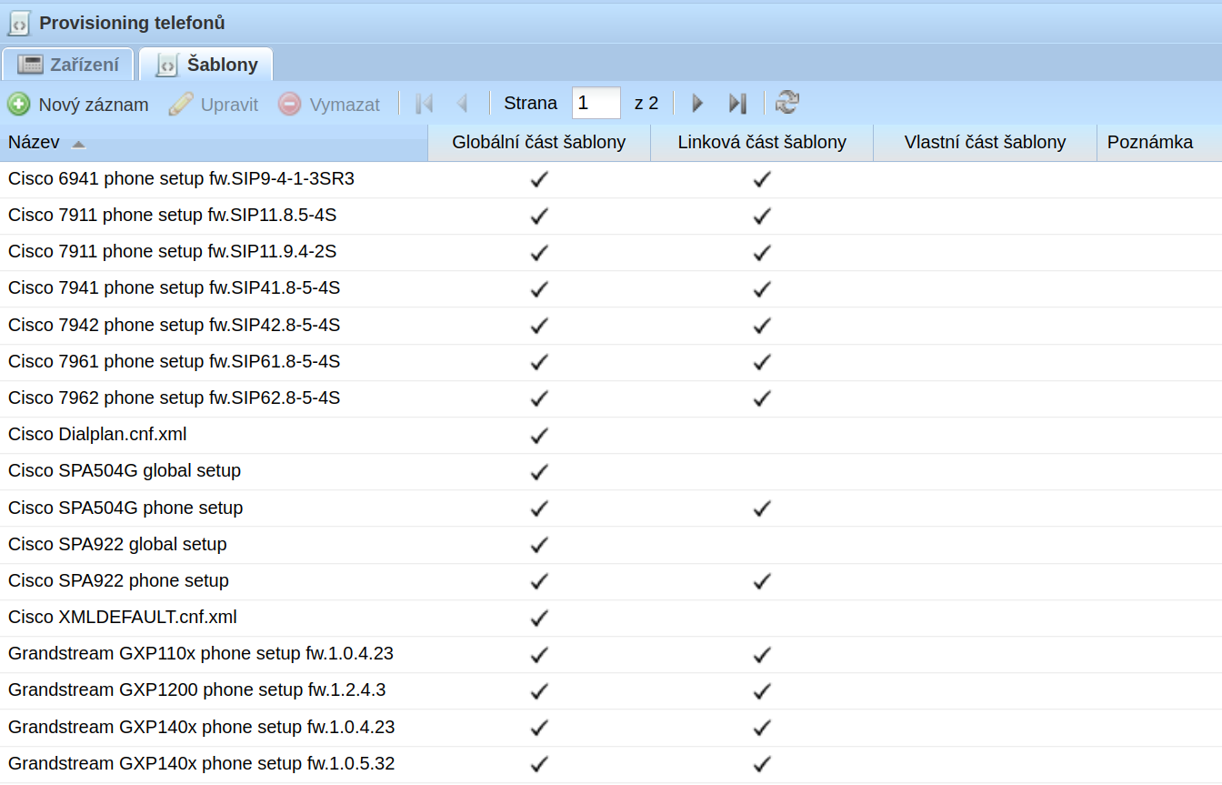Image resolution: width=1222 pixels, height=785 pixels.
Task: Select row Grandstream GXP140x phone setup fw.1.0.4.23
Action: (x=611, y=728)
